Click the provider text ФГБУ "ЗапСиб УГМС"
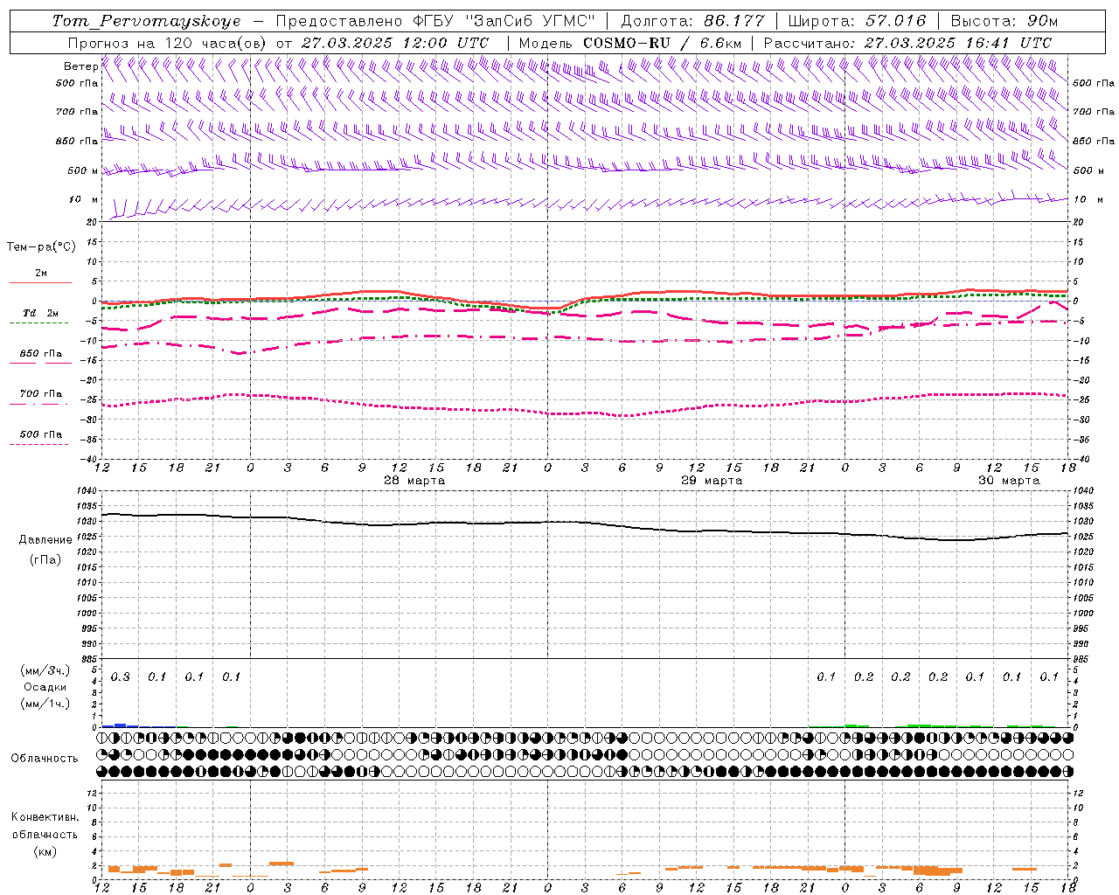This screenshot has height=895, width=1119. [x=504, y=21]
